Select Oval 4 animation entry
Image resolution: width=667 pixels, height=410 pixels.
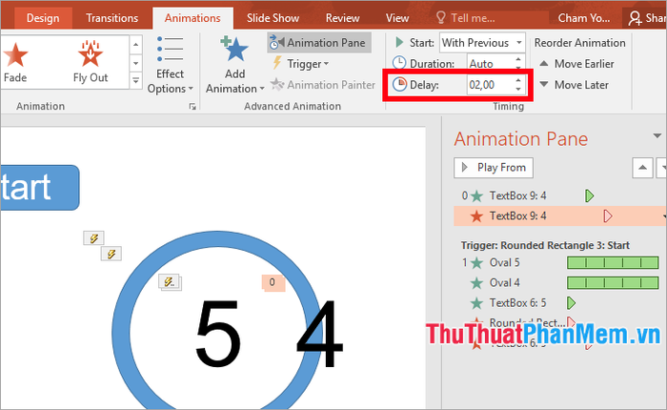click(x=560, y=282)
